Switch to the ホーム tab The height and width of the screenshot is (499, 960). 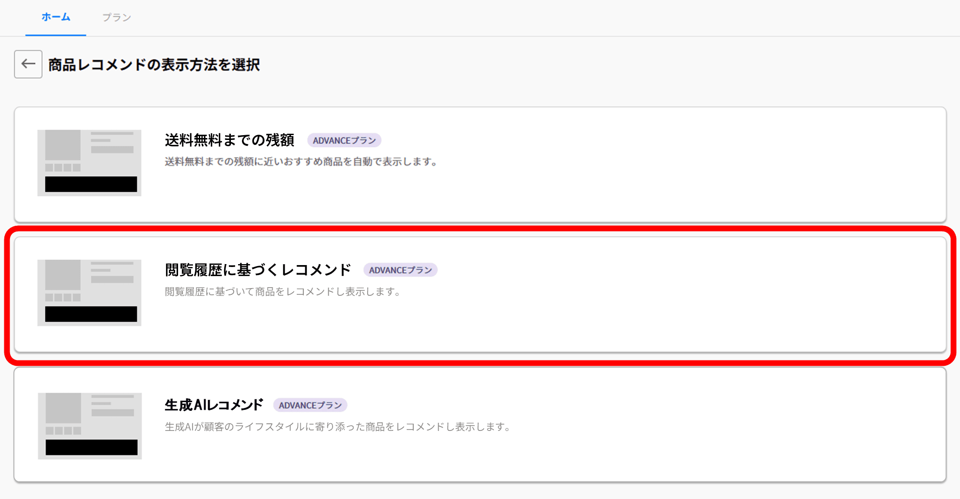coord(56,17)
